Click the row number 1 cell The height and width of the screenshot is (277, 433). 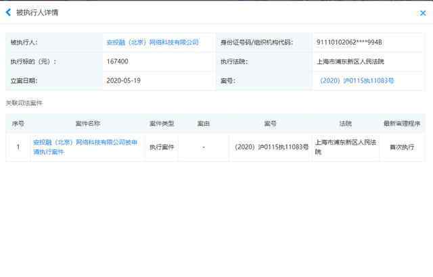[18, 147]
